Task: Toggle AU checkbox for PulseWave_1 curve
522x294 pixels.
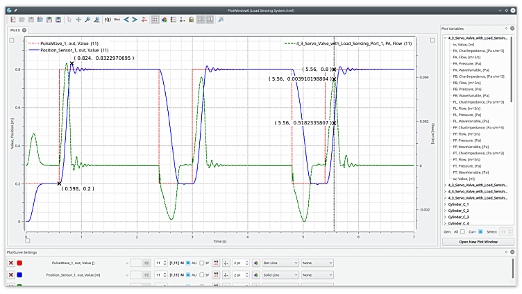Action: [x=187, y=263]
